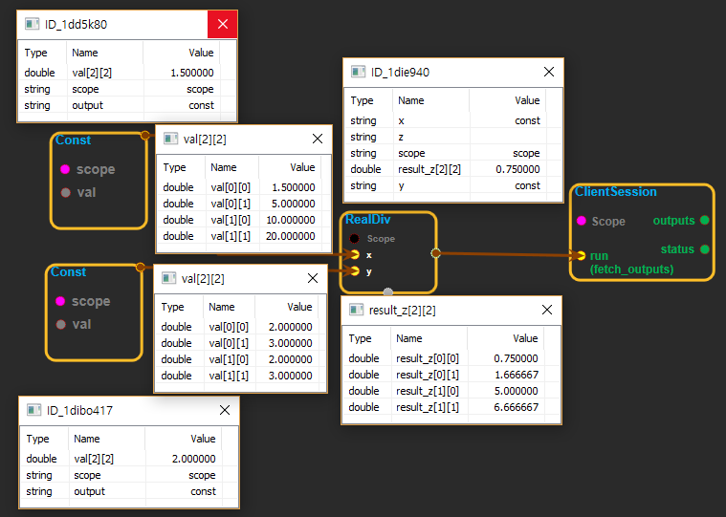Click the Name column header in result_z[2][2] window
The width and height of the screenshot is (726, 517).
[409, 338]
